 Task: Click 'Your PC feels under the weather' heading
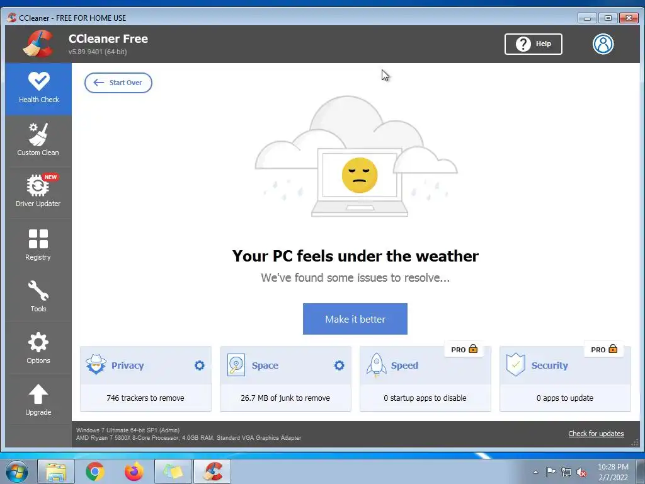(x=355, y=256)
